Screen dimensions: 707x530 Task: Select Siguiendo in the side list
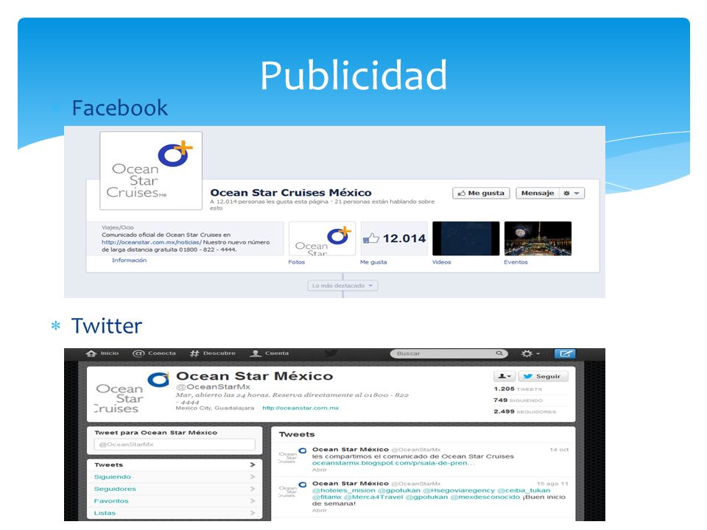pos(175,477)
